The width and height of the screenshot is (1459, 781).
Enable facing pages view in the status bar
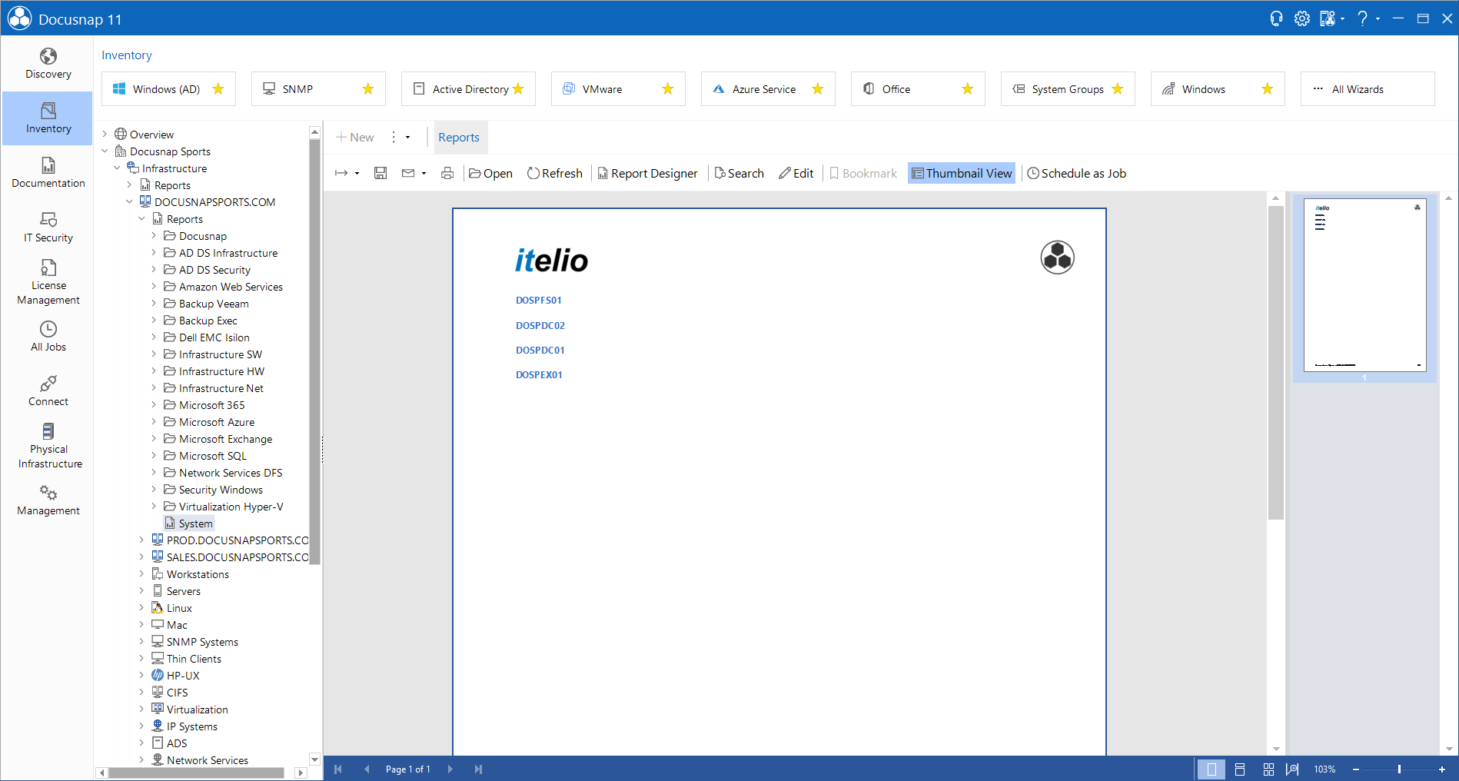coord(1240,769)
